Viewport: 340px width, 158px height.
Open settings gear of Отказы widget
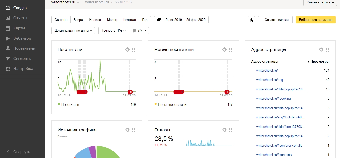(x=224, y=130)
